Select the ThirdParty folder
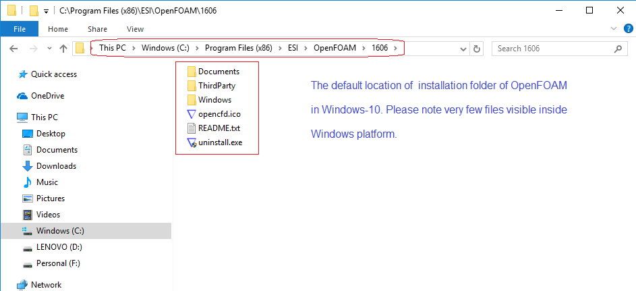 (216, 86)
